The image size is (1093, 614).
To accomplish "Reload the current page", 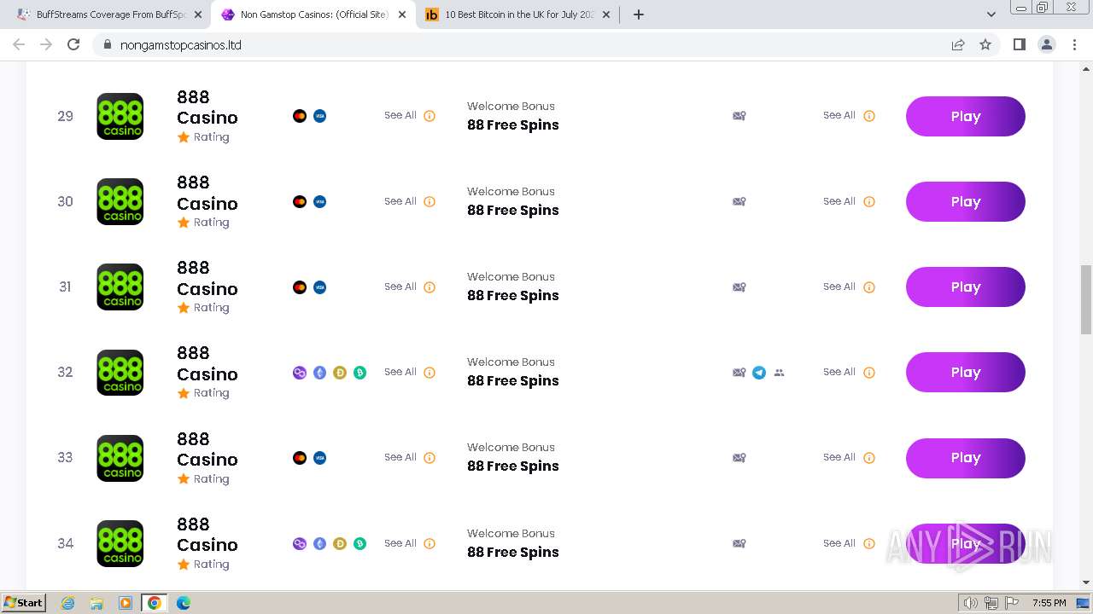I will pos(73,44).
